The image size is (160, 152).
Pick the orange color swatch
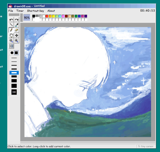click(x=50, y=16)
